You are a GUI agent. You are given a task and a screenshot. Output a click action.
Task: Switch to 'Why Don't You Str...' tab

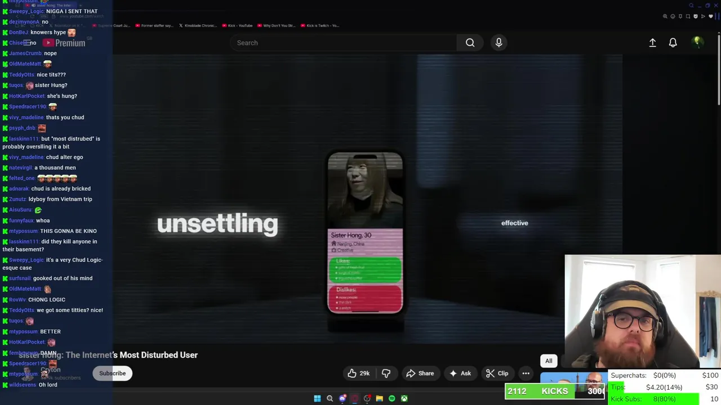point(276,25)
